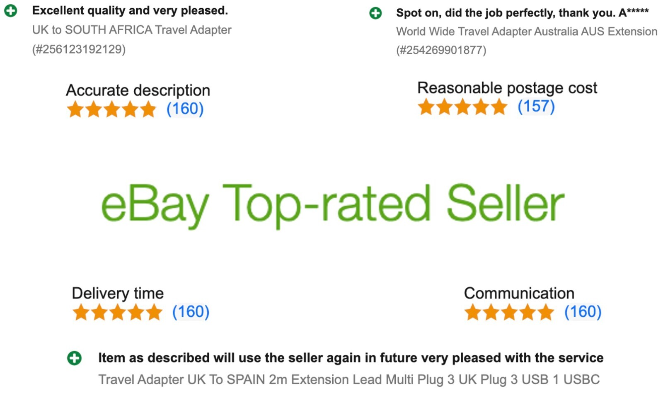663x393 pixels.
Task: Open the (160) count under Communication
Action: tap(583, 312)
